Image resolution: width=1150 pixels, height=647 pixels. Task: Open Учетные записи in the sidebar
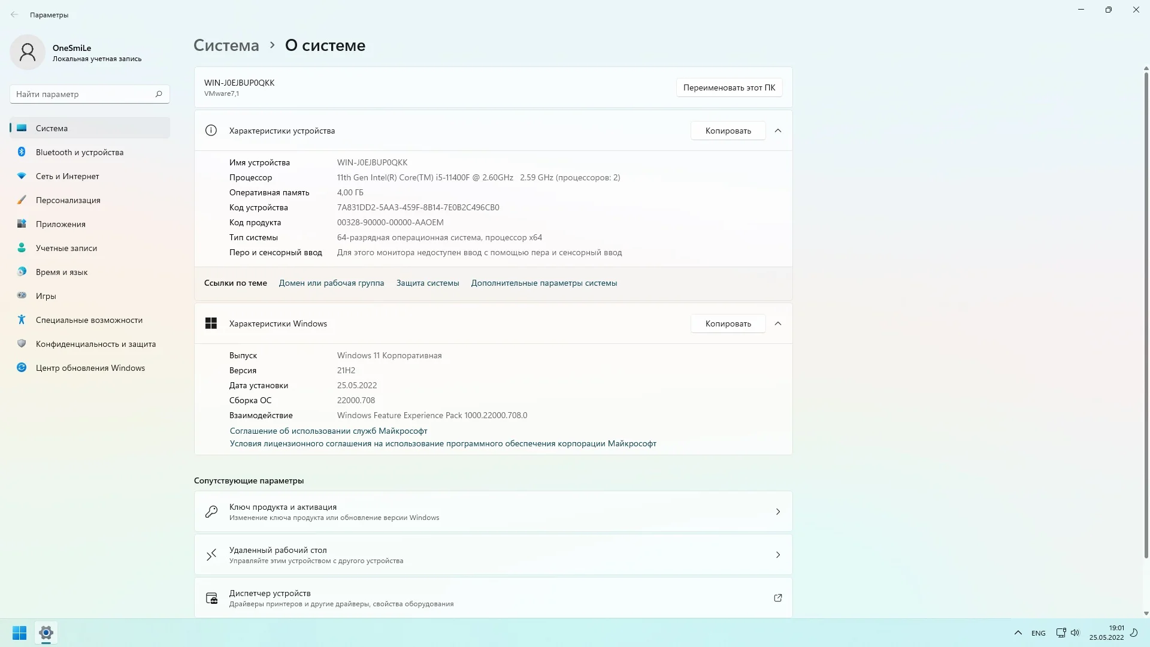66,248
